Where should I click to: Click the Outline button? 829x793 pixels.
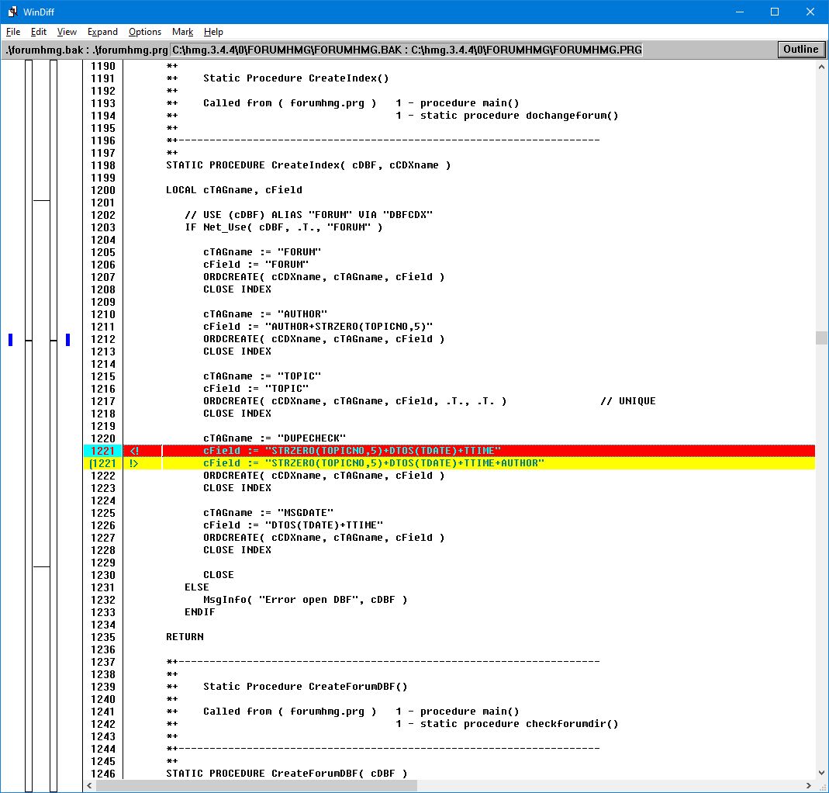coord(800,50)
